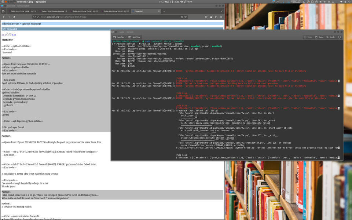Toggle reader view in Firefox address bar

(x=181, y=17)
